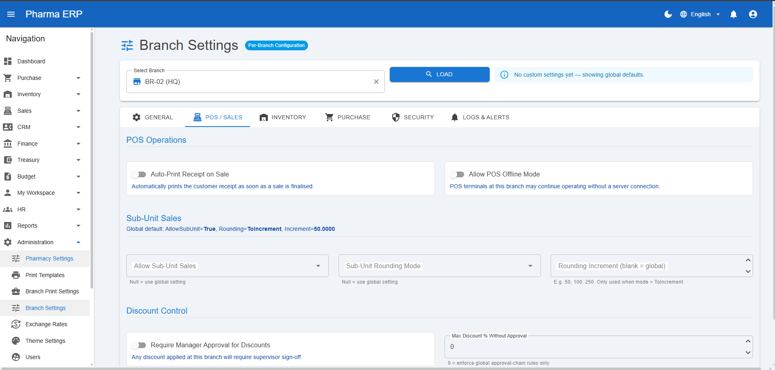Click the Pharmacy Settings sidebar icon
Screen dimensions: 775x370
(x=15, y=258)
